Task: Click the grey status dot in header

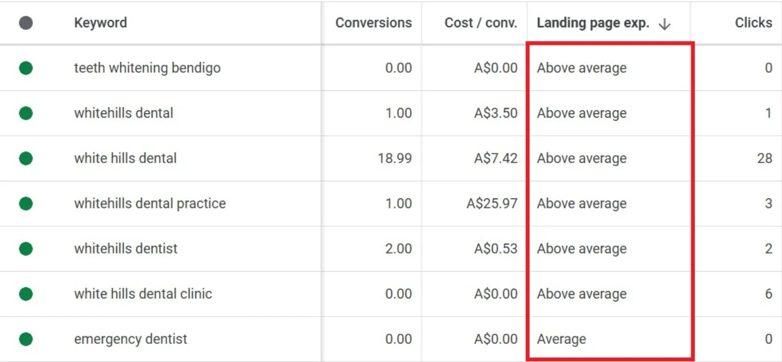Action: (x=26, y=23)
